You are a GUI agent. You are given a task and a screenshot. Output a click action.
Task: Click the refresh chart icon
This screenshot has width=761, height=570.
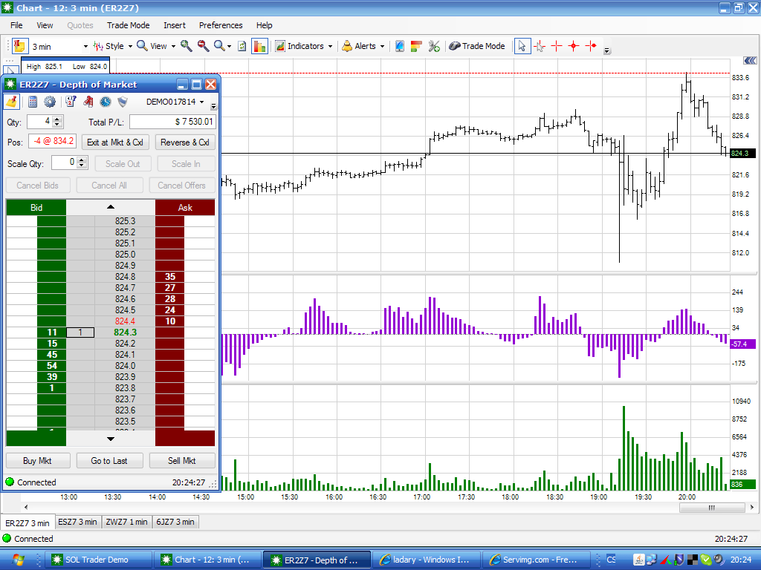[x=242, y=46]
